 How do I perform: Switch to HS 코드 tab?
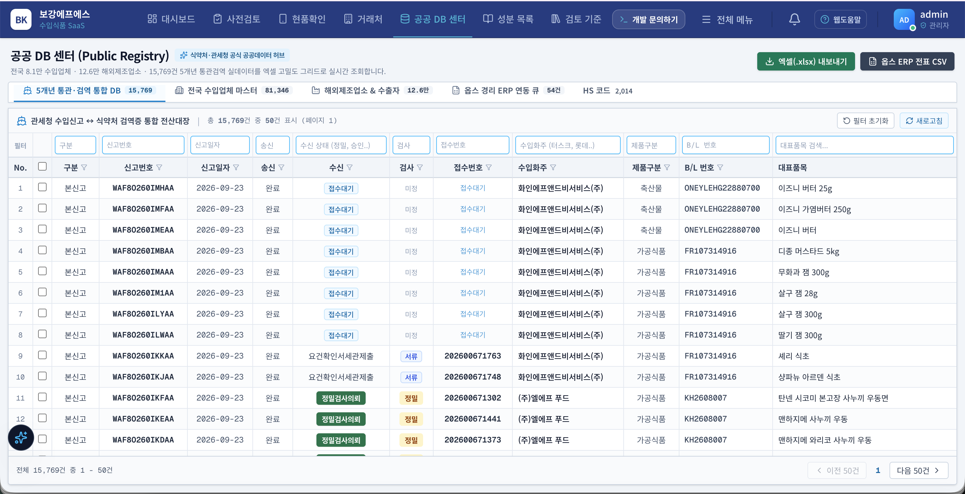(608, 91)
